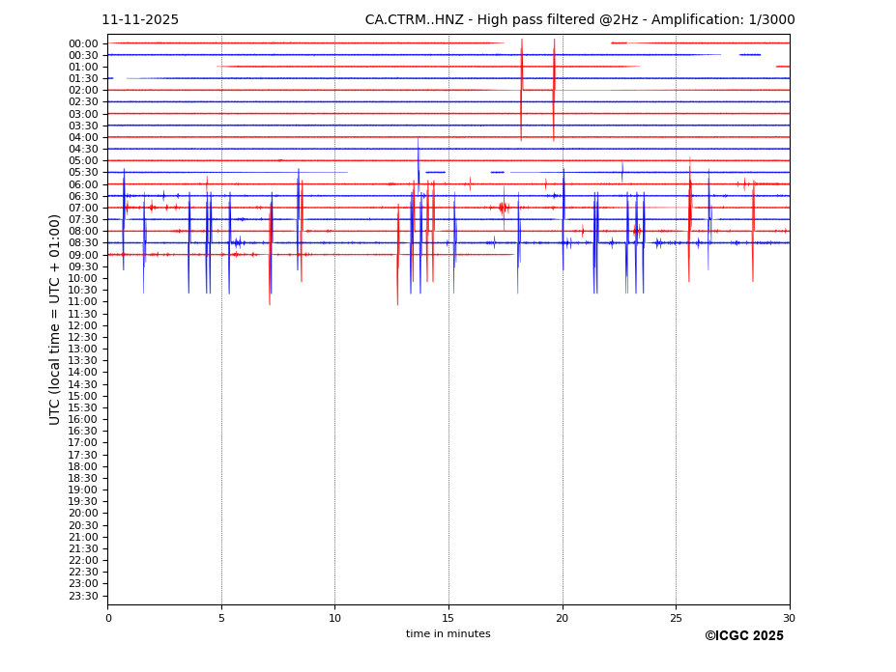Click the 12:00 time label on the y-axis
This screenshot has height=672, width=896.
coord(83,325)
